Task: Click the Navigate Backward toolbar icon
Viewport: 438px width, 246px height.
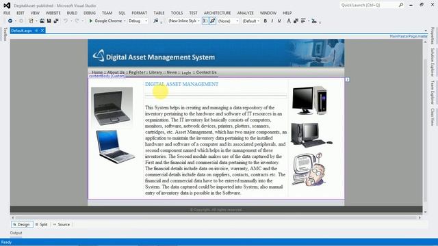Action: click(x=10, y=21)
